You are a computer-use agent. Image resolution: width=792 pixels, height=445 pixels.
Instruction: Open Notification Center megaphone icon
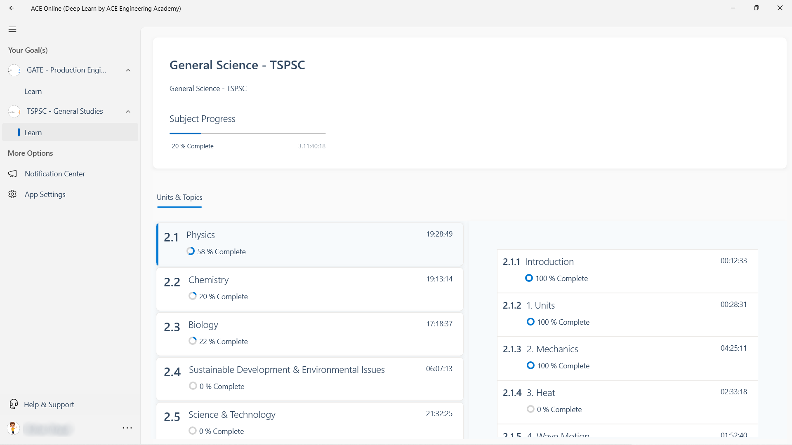pos(13,174)
